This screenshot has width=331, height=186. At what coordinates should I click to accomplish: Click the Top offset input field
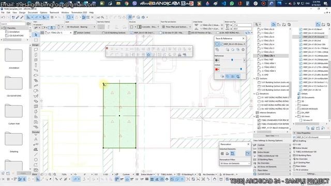point(242,25)
